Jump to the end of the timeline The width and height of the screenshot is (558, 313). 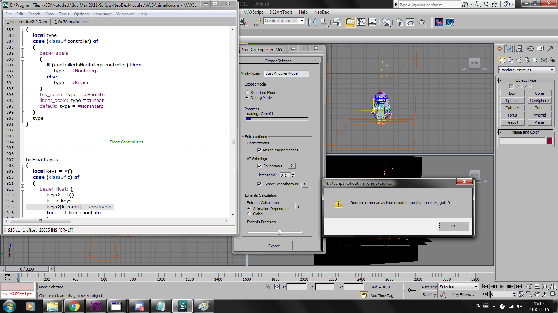[x=519, y=286]
